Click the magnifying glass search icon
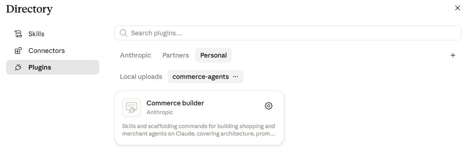This screenshot has width=466, height=168. (123, 33)
